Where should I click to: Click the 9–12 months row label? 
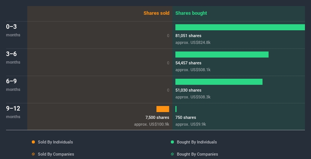[x=13, y=112]
